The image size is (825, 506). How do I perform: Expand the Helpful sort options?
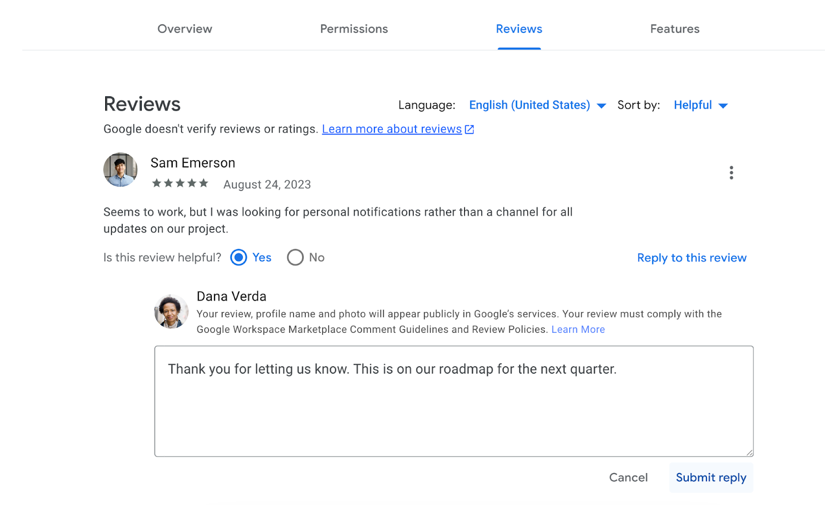(x=693, y=105)
